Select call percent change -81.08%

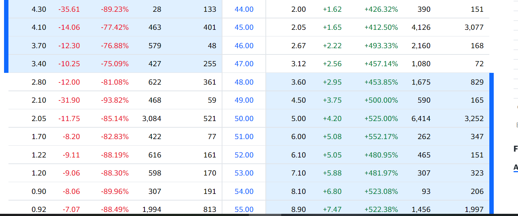coord(115,82)
